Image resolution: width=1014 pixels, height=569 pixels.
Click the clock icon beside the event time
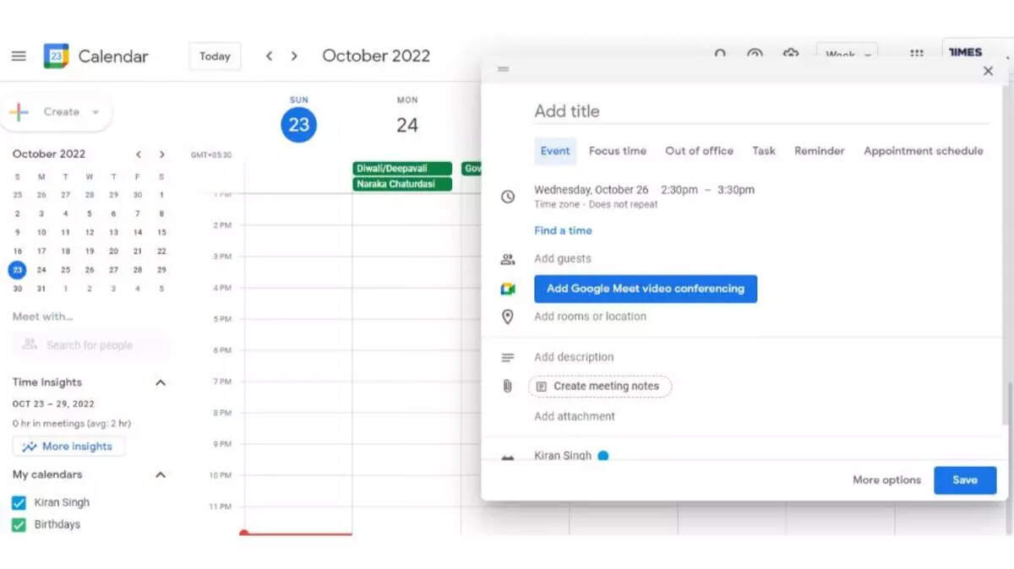508,197
